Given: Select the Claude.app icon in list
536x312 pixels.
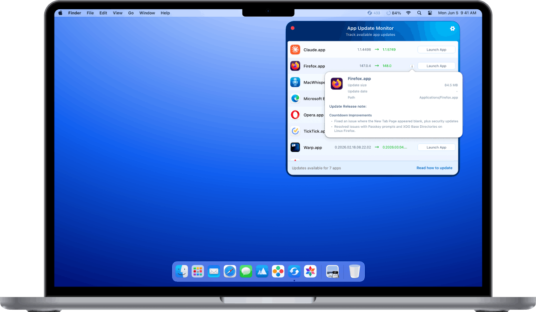Looking at the screenshot, I should (x=295, y=50).
